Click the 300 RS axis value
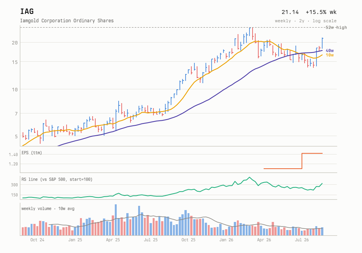This screenshot has width=362, height=253. point(14,185)
